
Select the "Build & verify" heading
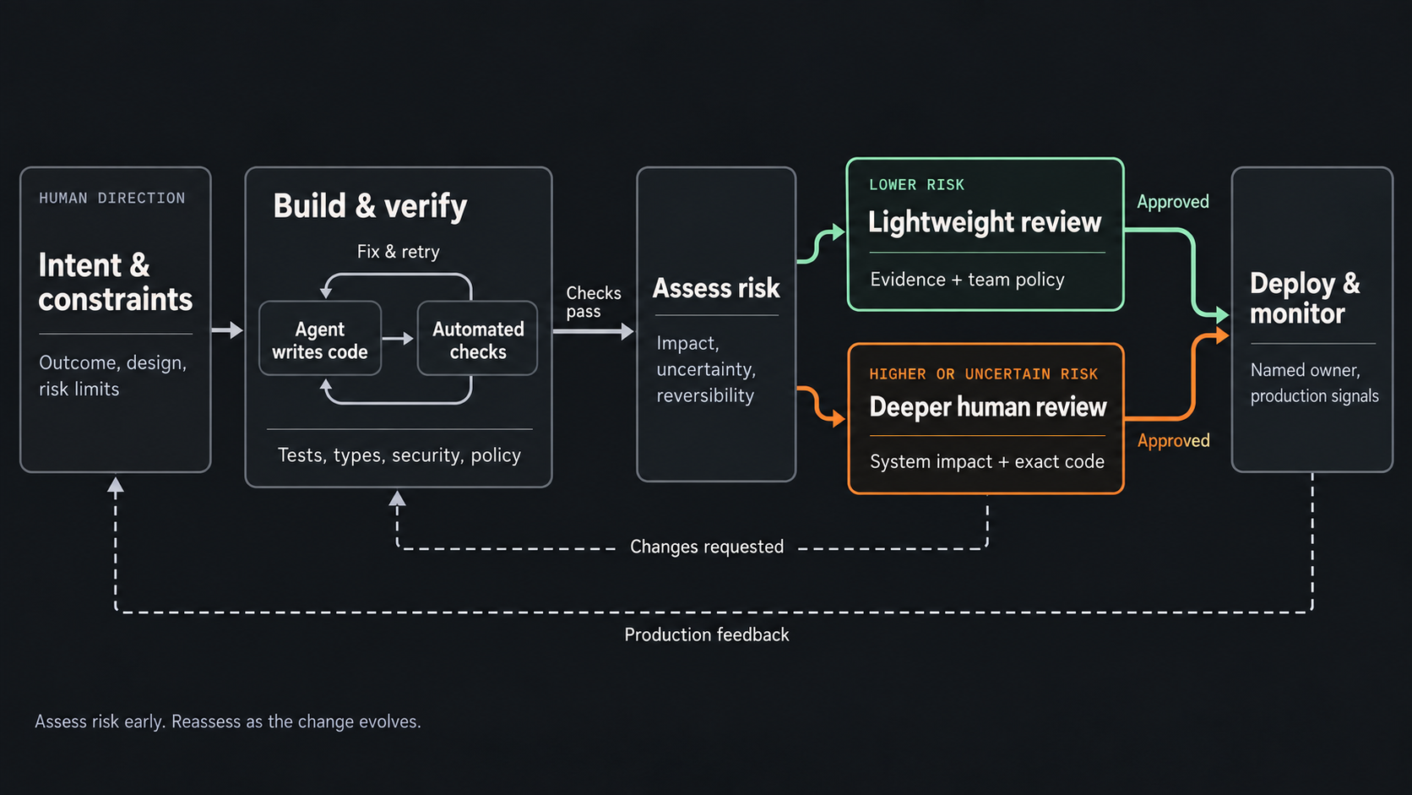[370, 206]
